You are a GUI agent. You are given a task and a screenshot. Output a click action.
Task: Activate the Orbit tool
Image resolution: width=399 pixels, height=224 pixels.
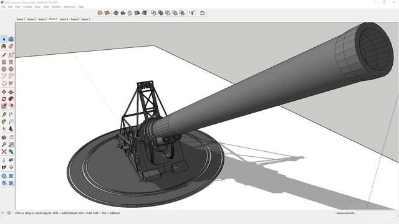click(x=4, y=138)
